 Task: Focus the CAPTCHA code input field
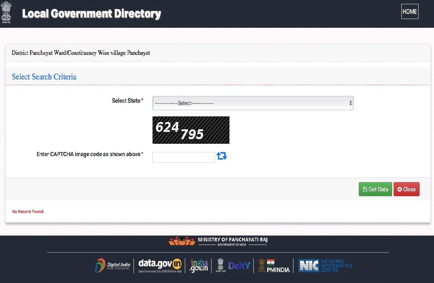coord(183,157)
